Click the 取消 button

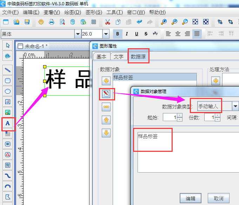point(218,198)
